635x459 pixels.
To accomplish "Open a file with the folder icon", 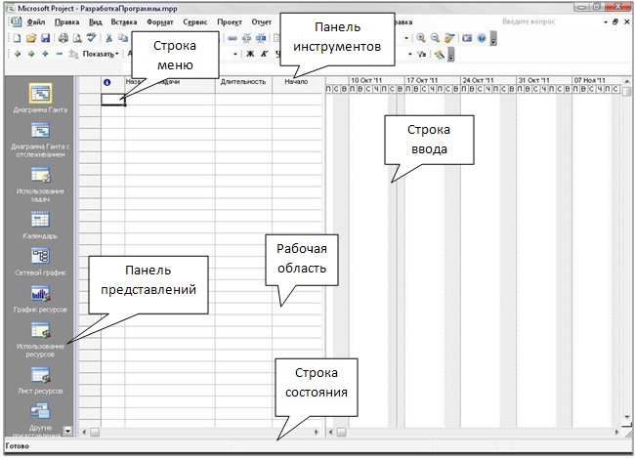I will [31, 38].
